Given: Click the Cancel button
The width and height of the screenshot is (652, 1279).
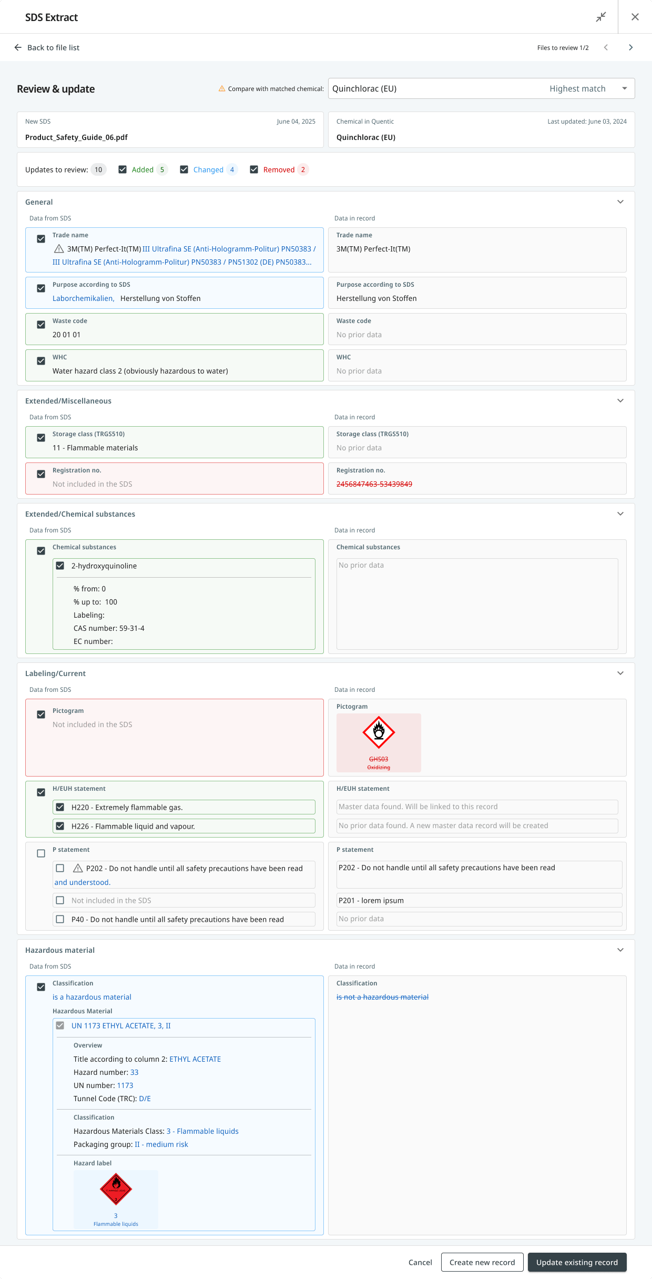Looking at the screenshot, I should tap(420, 1262).
